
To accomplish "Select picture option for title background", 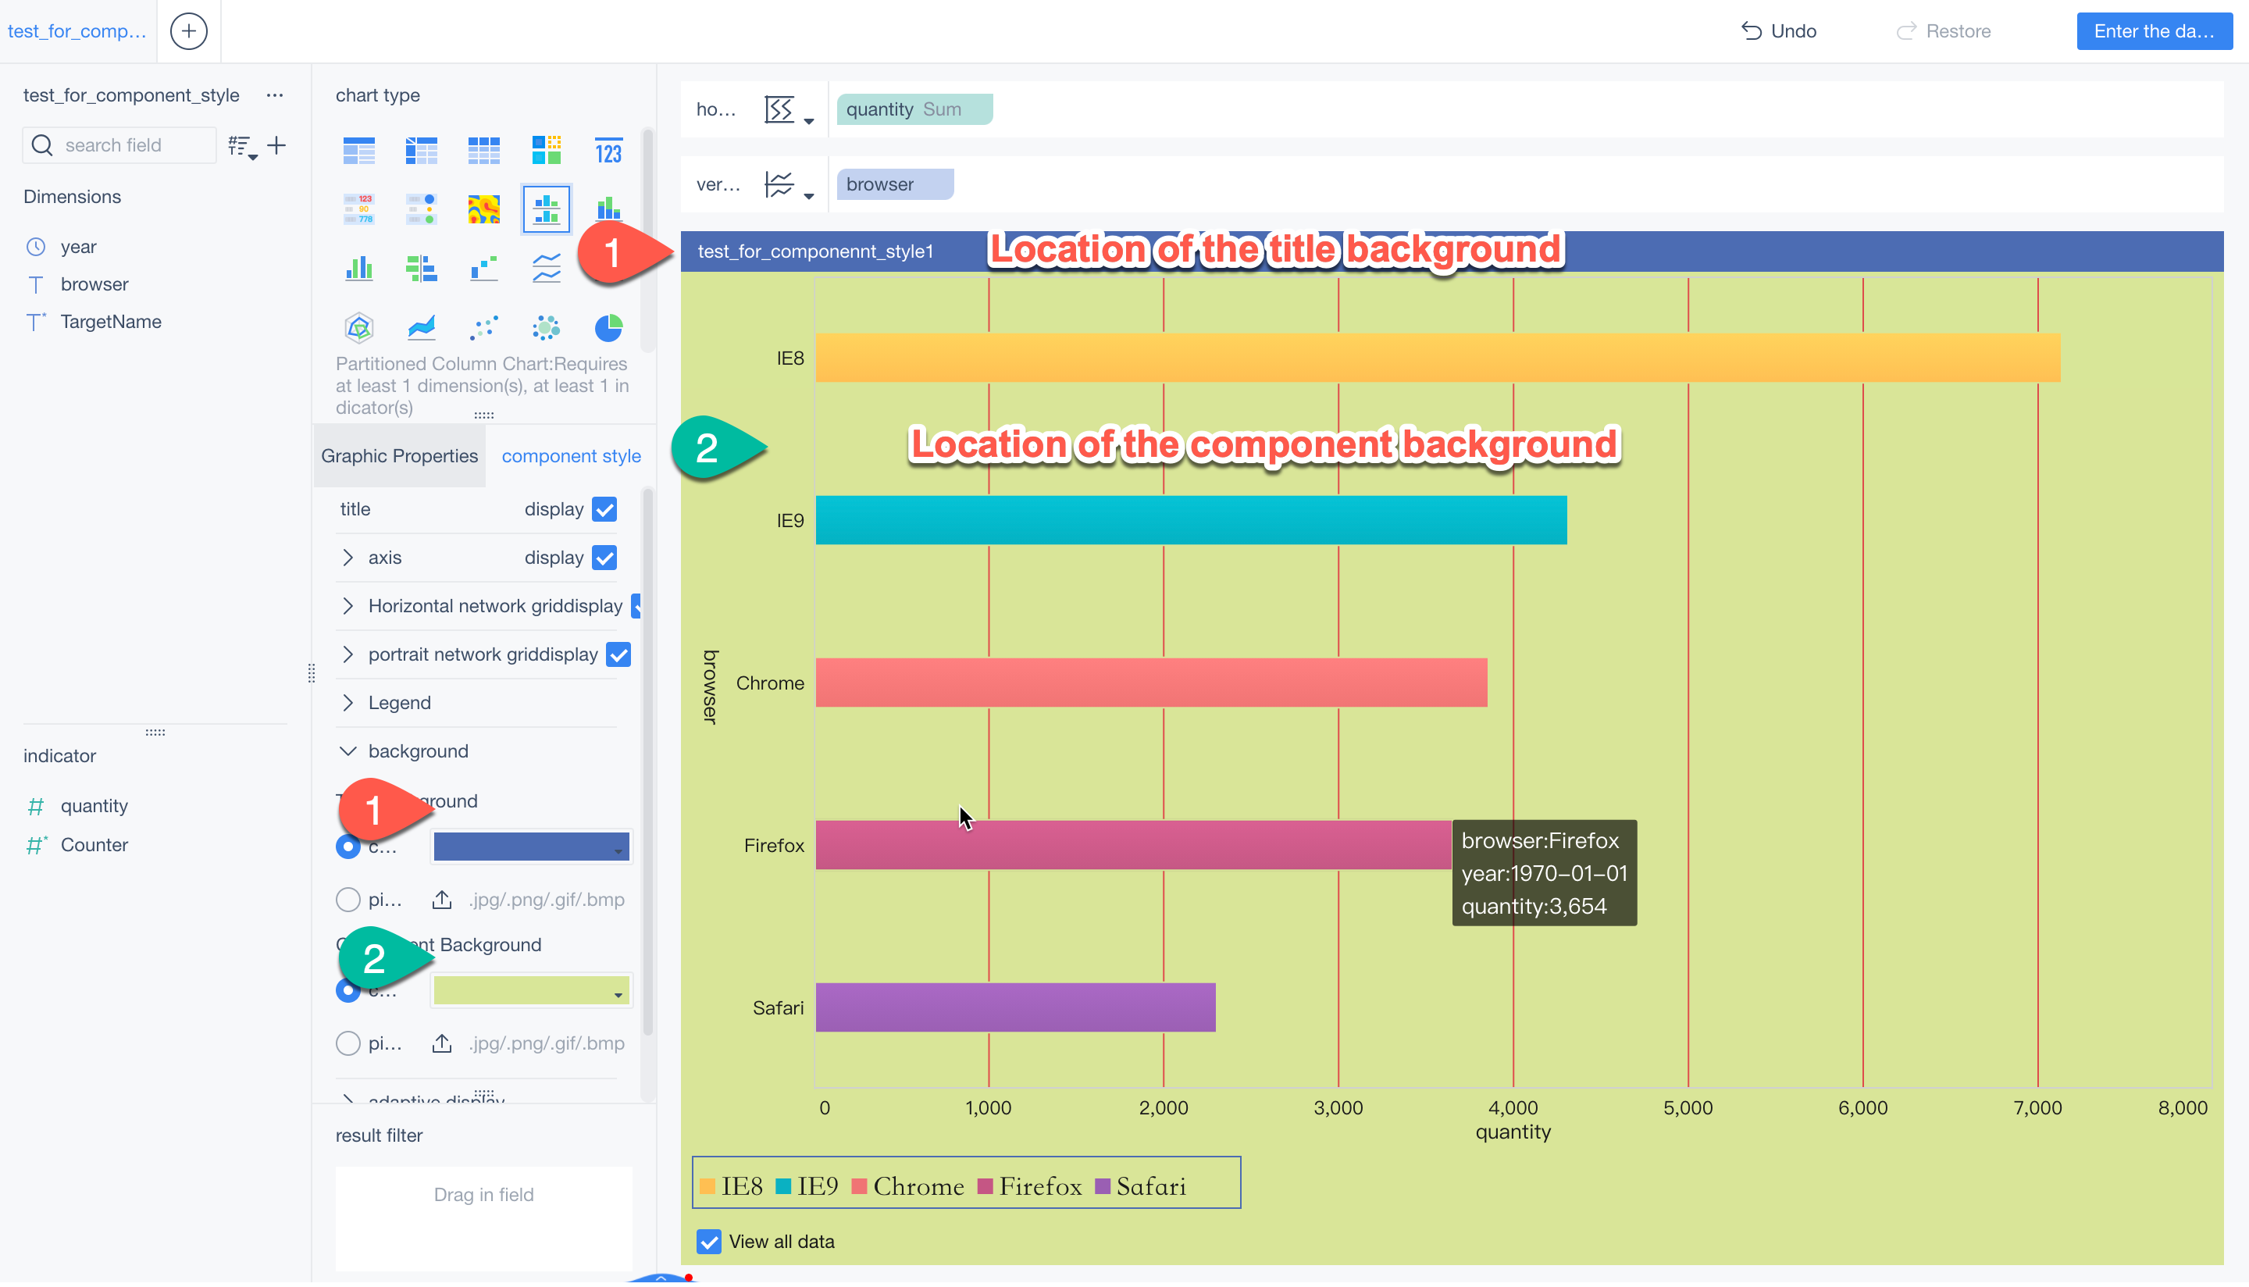I will [348, 900].
